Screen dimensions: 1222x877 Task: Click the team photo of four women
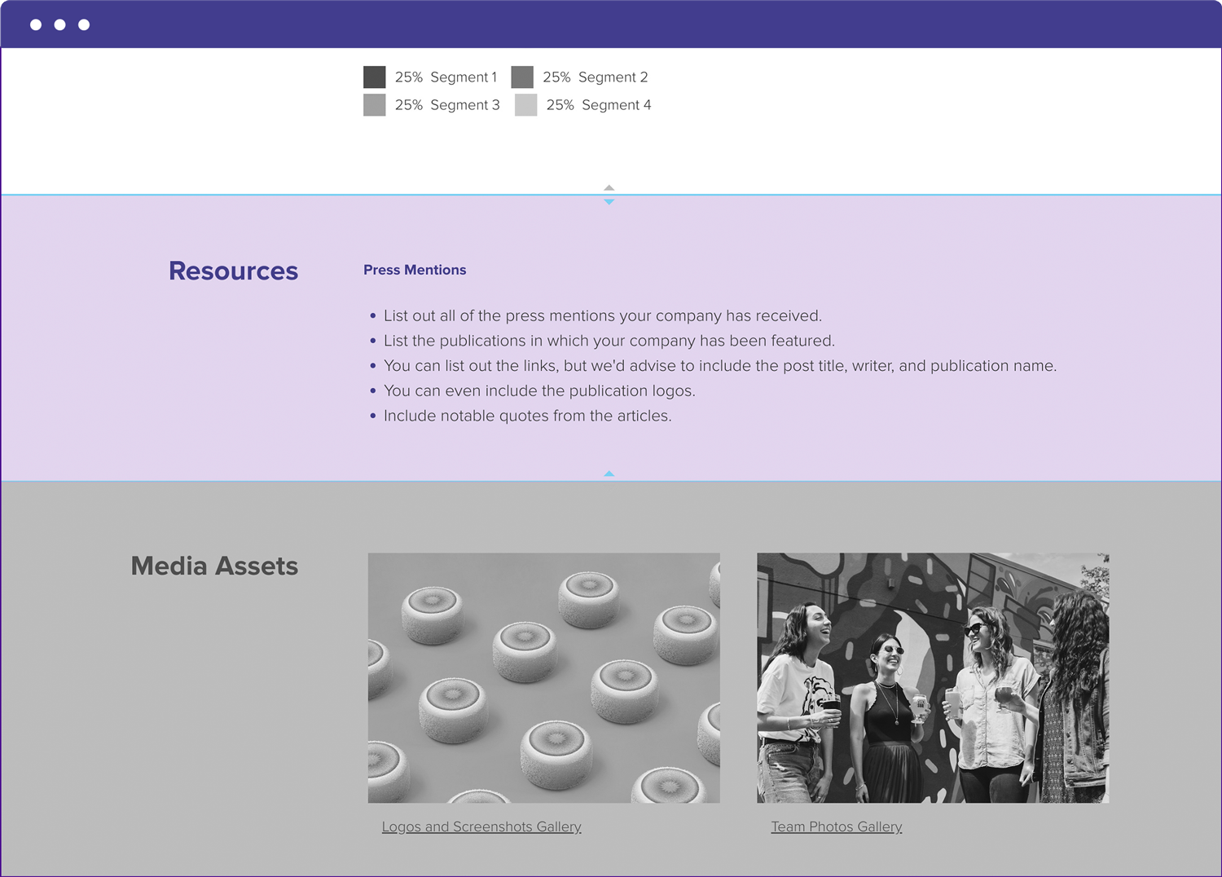(933, 677)
